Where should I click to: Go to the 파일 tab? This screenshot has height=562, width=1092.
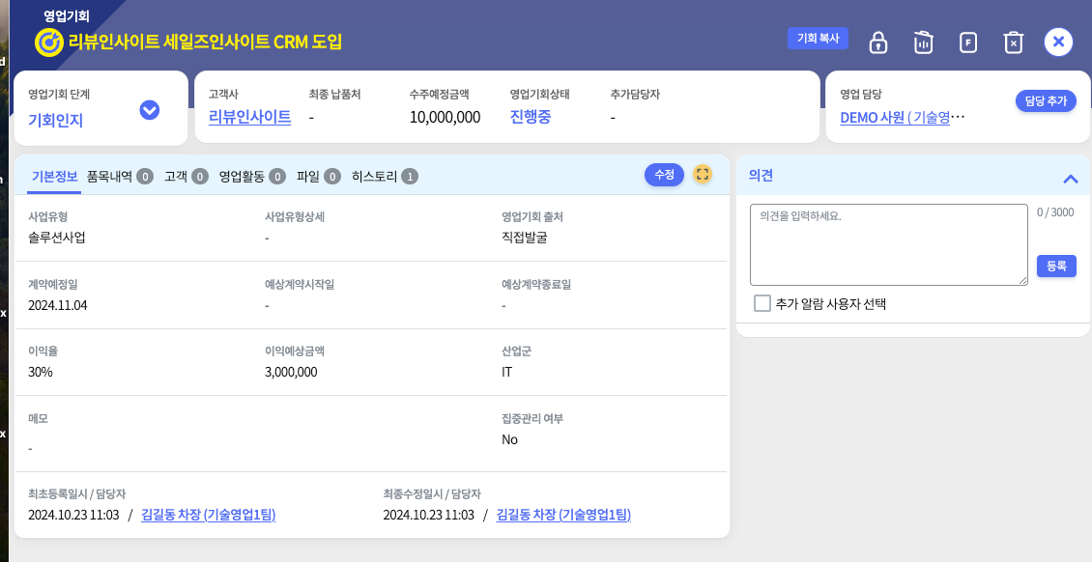point(318,177)
